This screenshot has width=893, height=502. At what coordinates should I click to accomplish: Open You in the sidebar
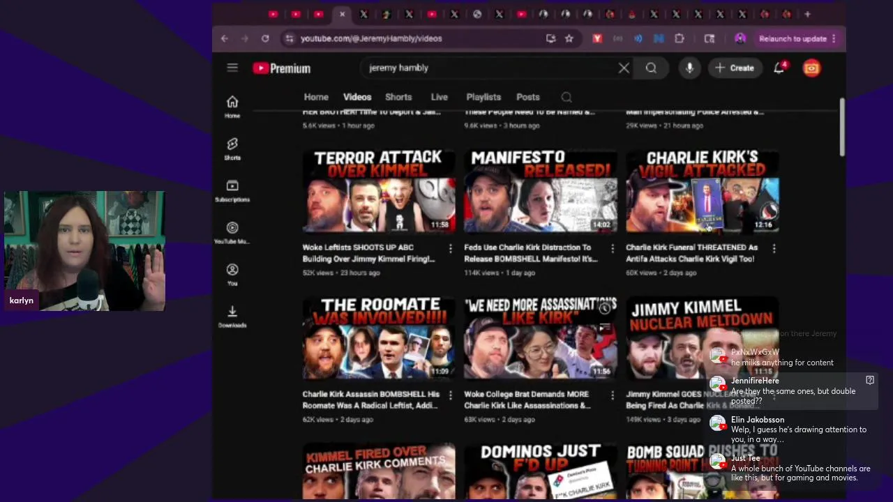pos(232,274)
